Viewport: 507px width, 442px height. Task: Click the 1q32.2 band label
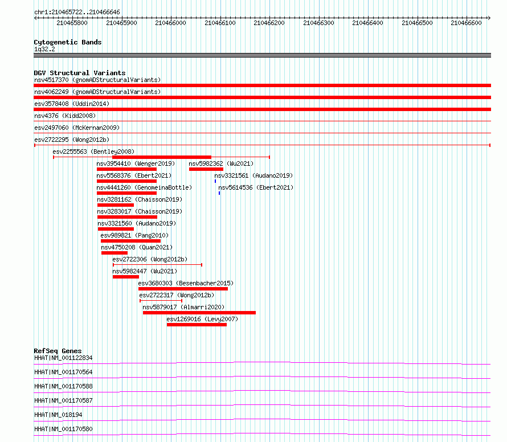[44, 49]
